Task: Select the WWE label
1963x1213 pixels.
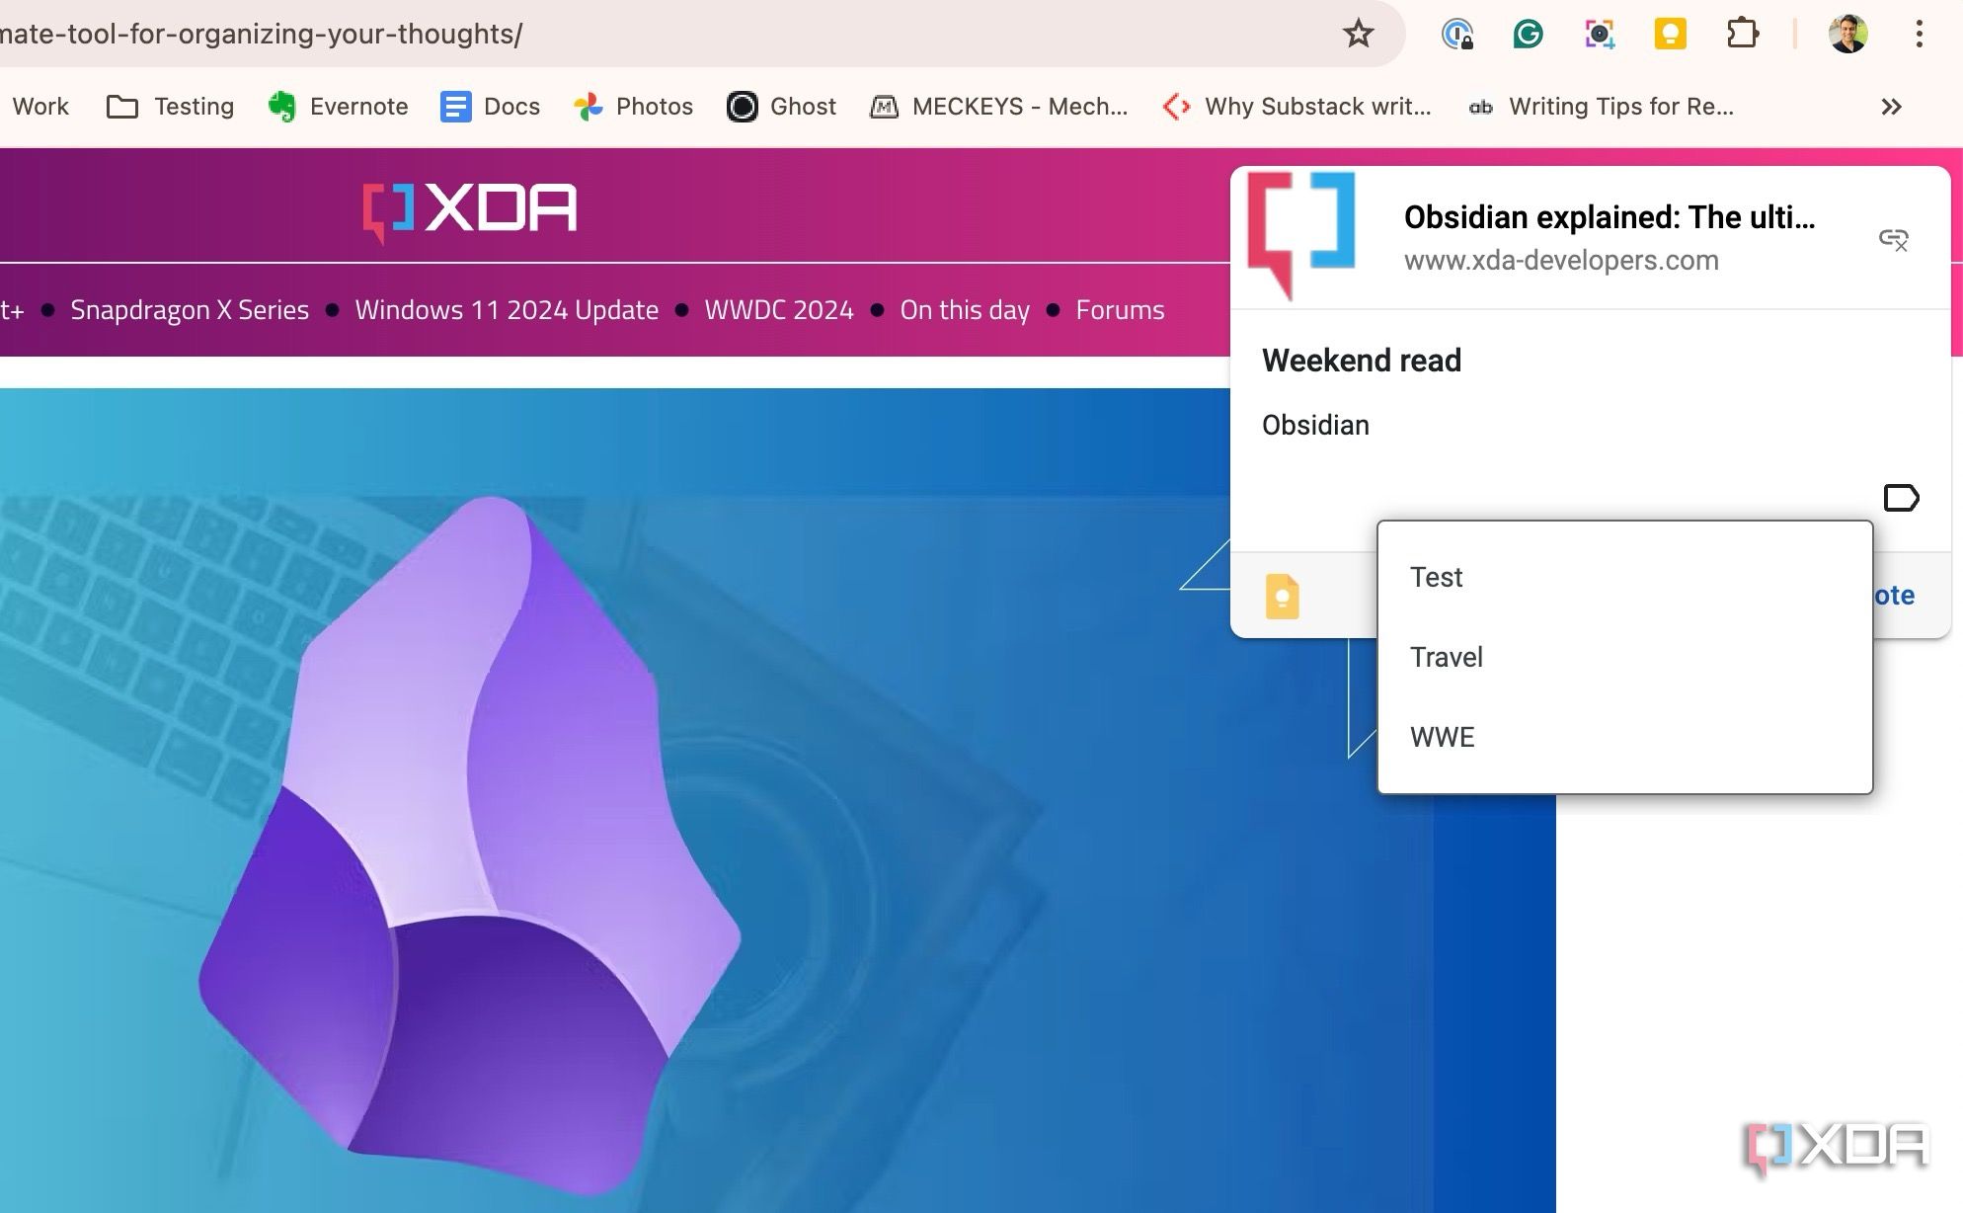Action: click(x=1625, y=738)
